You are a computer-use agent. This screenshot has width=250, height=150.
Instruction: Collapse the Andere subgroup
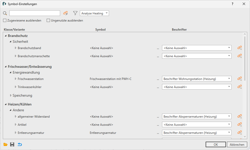(x=10, y=110)
